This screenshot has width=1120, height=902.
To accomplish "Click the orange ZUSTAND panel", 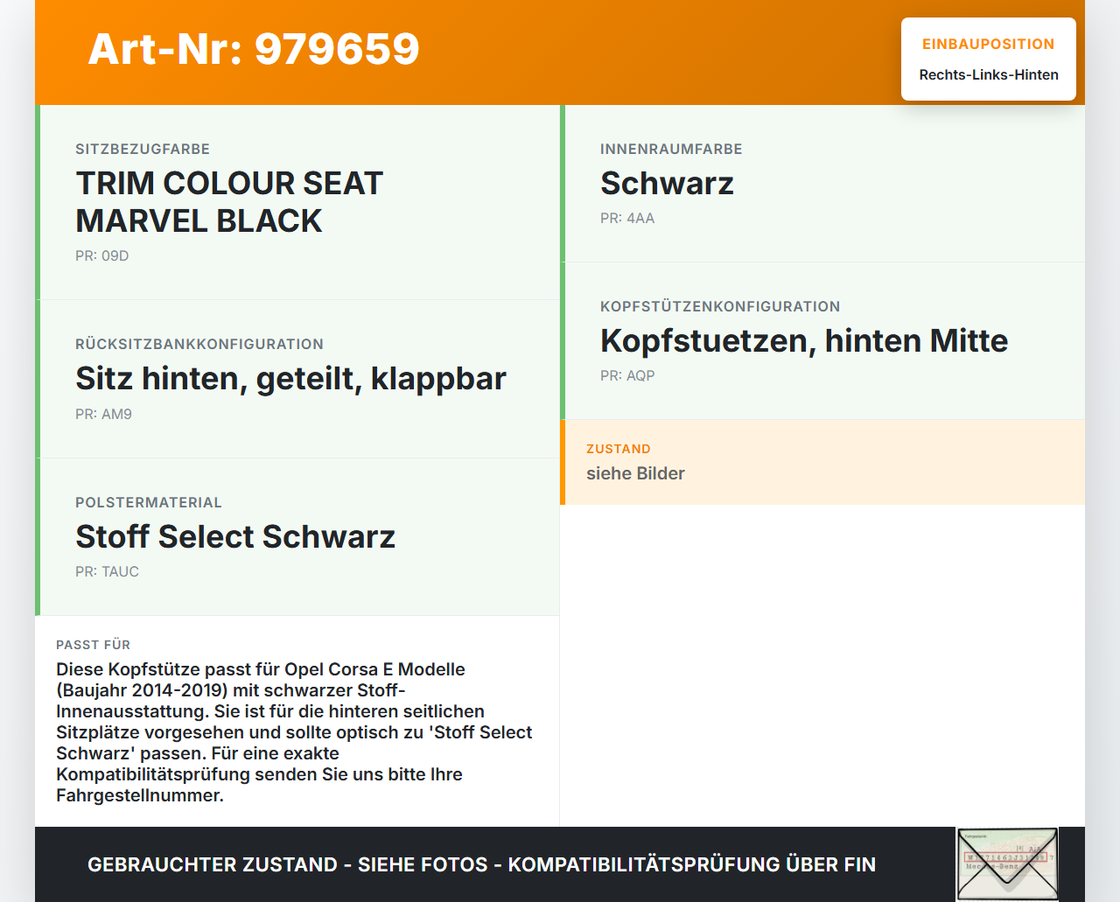I will pos(822,462).
